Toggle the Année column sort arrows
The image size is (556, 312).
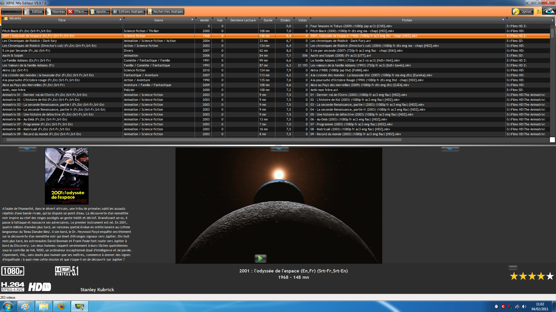(196, 18)
